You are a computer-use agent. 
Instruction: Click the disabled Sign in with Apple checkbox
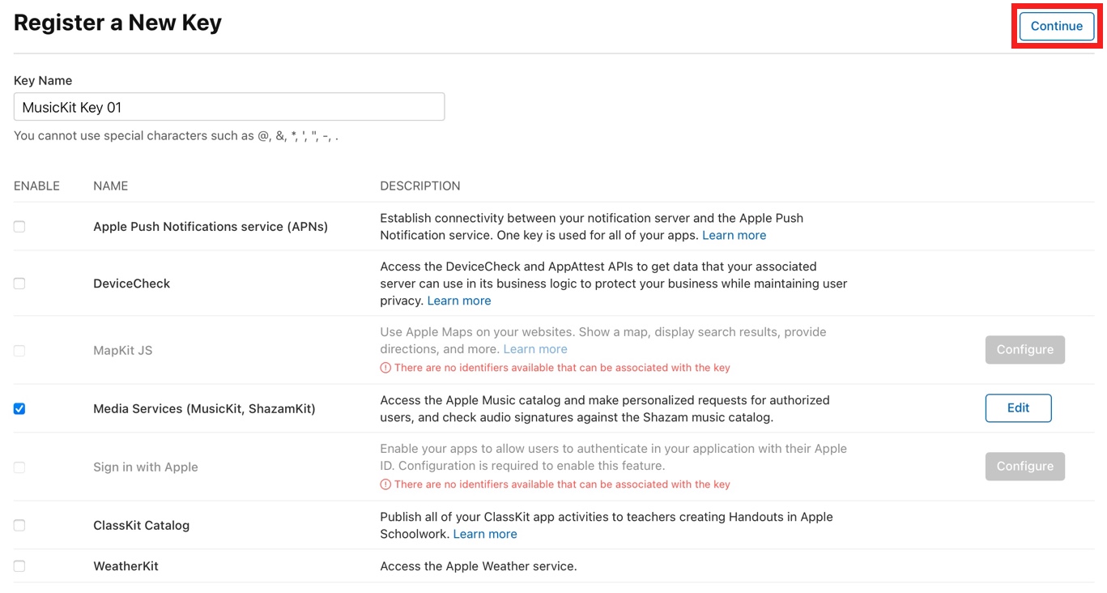click(x=19, y=467)
